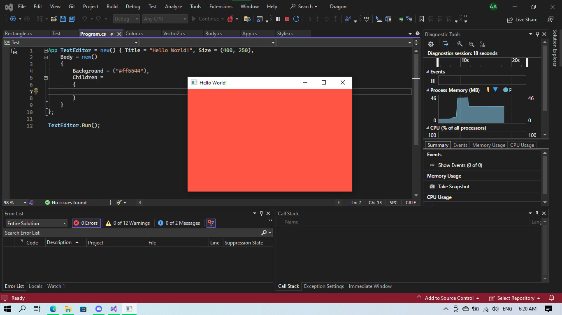Open the Build menu
This screenshot has height=315, width=562.
pyautogui.click(x=112, y=7)
